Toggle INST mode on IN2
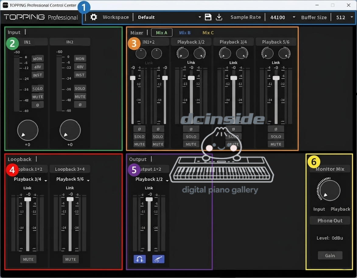 (x=80, y=75)
